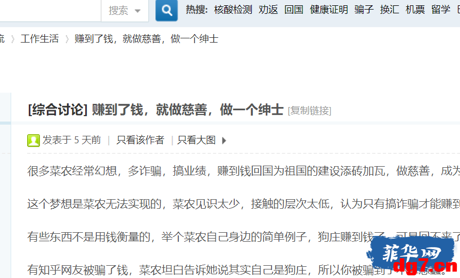The image size is (460, 278).
Task: Click post paragraph starting 这个梦想是菜农无法实现的
Action: [243, 204]
